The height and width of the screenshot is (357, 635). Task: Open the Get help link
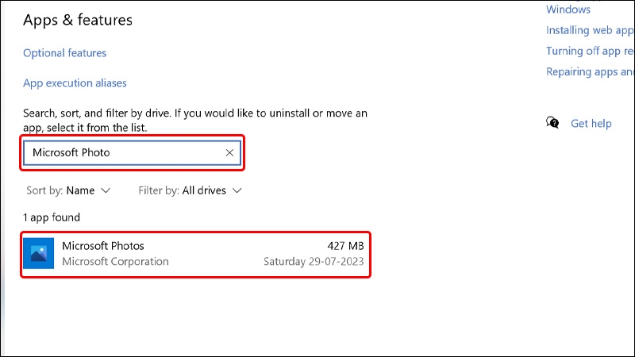[x=591, y=124]
